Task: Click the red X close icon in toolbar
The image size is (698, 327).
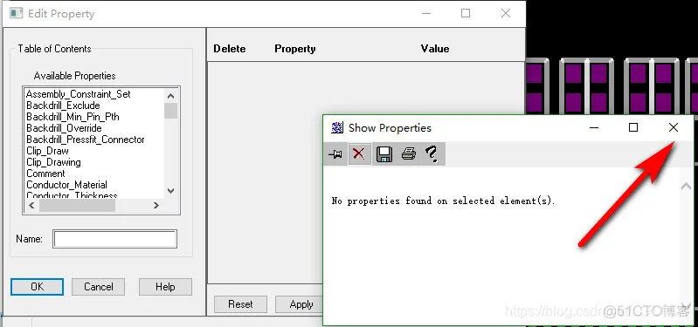Action: [x=359, y=154]
